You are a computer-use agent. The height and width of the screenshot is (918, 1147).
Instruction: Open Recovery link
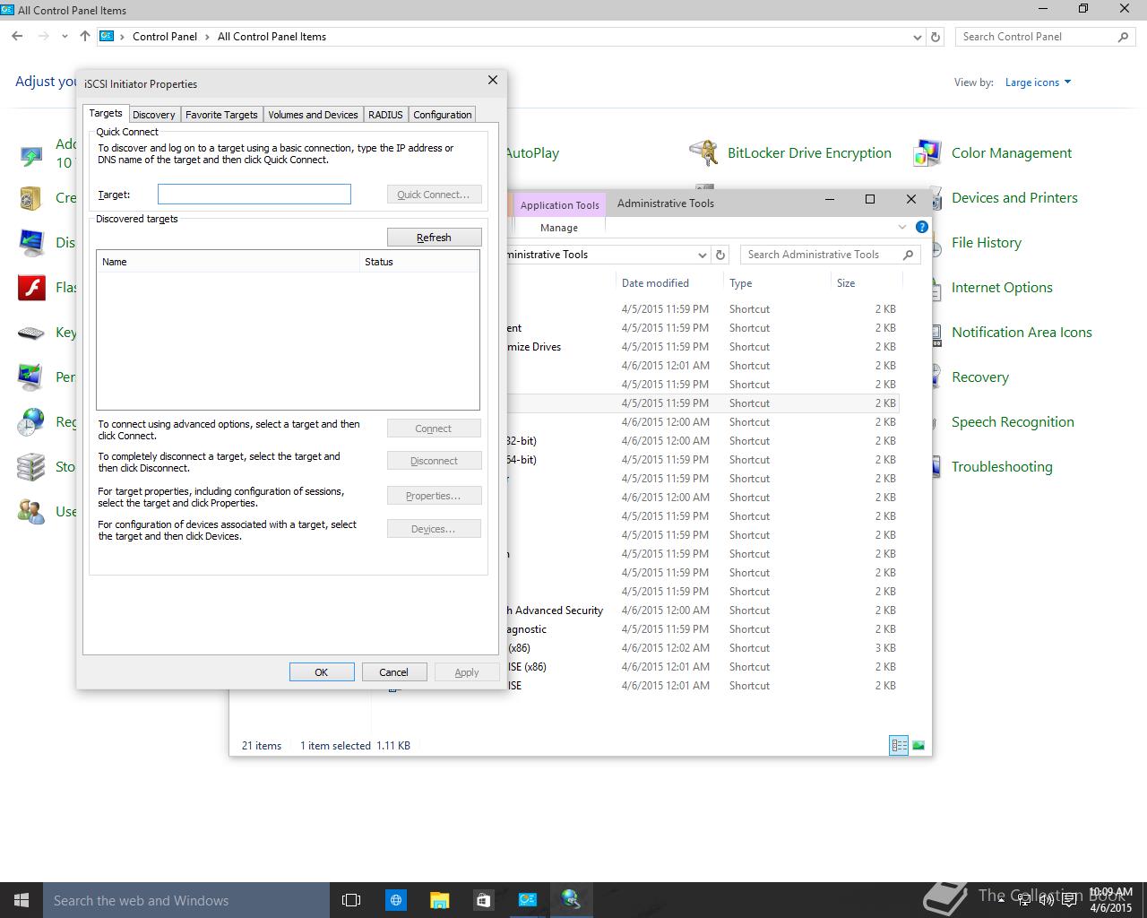pyautogui.click(x=980, y=377)
